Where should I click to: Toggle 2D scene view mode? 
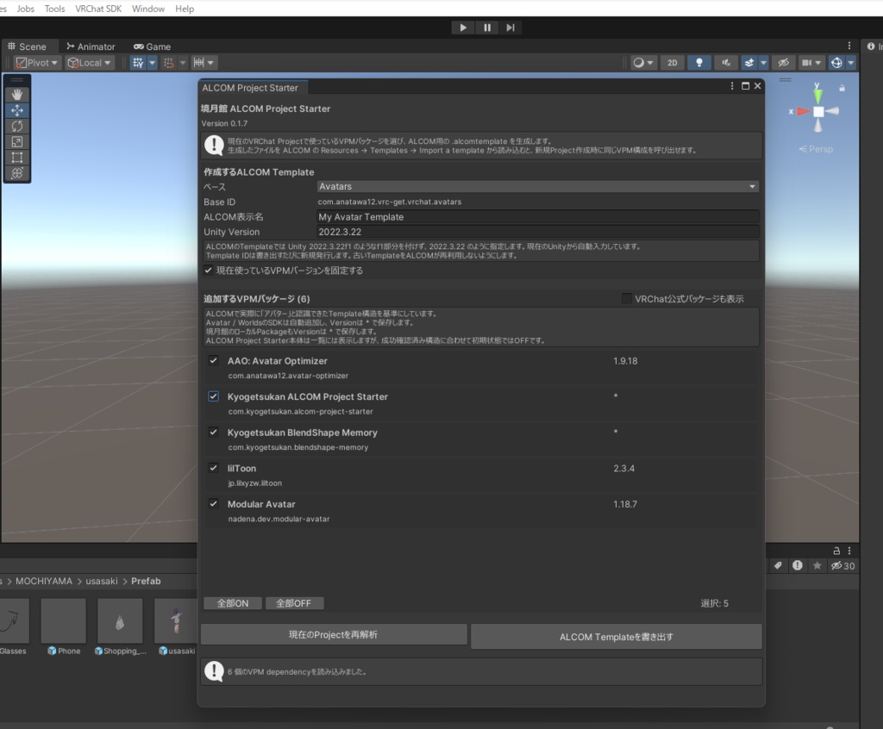(673, 63)
